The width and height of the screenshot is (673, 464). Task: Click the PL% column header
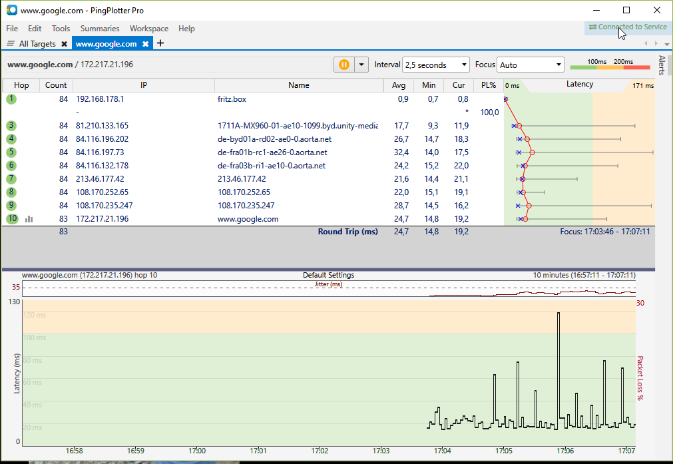tap(489, 85)
